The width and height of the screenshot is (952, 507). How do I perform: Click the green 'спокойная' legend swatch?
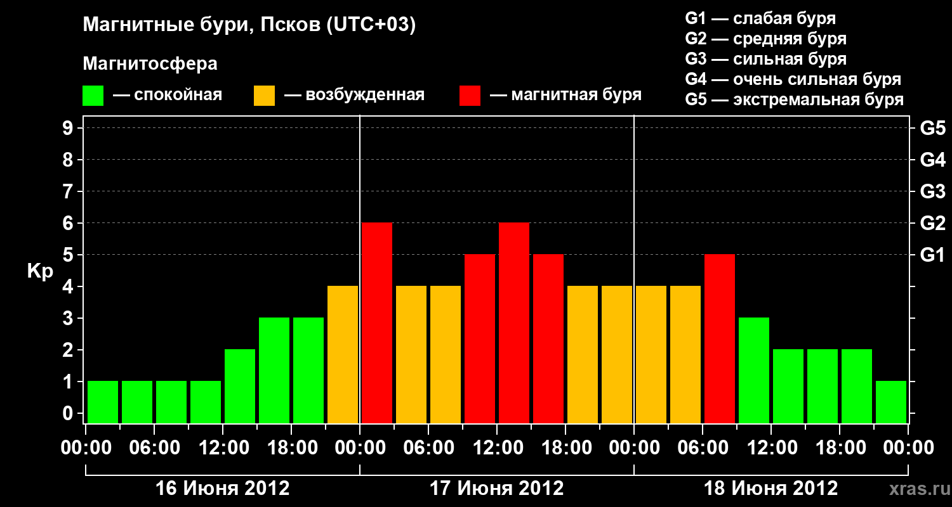(93, 96)
